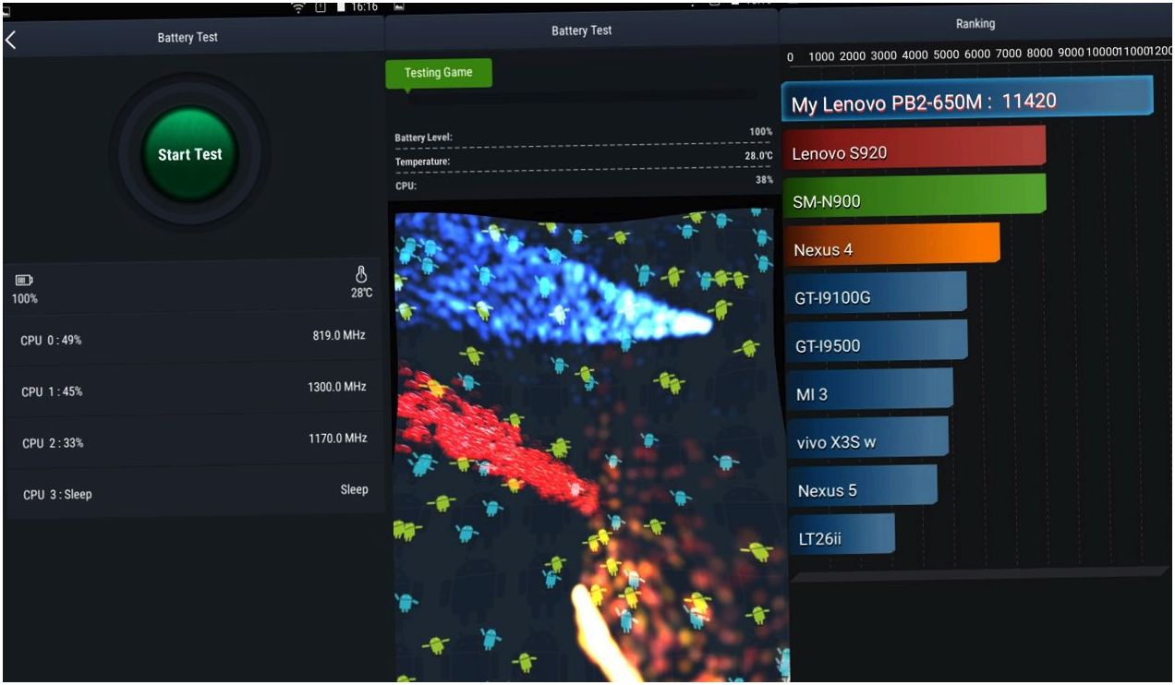The width and height of the screenshot is (1175, 685).
Task: Select the MI 3 ranking bar
Action: (x=869, y=391)
